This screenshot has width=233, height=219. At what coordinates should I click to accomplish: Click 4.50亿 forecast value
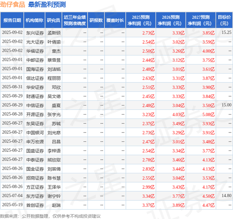208,196
